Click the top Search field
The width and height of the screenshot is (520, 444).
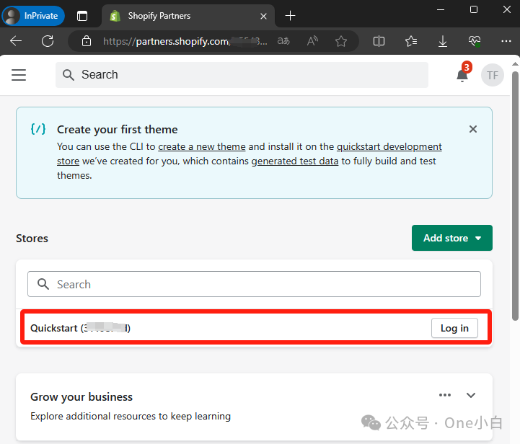(x=242, y=75)
